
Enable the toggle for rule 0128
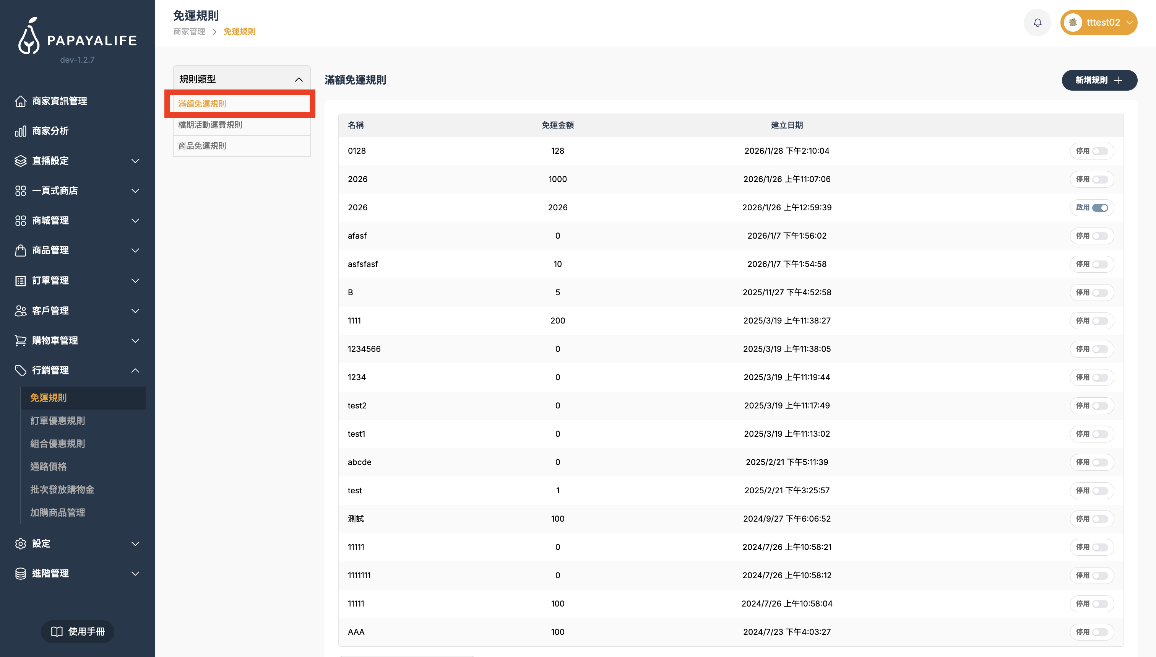pos(1100,151)
